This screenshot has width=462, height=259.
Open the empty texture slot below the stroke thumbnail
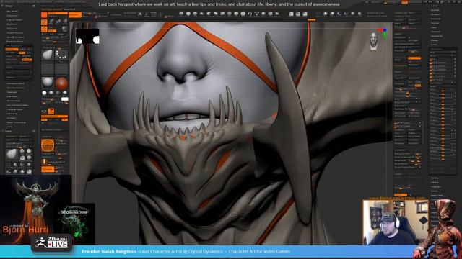61,69
